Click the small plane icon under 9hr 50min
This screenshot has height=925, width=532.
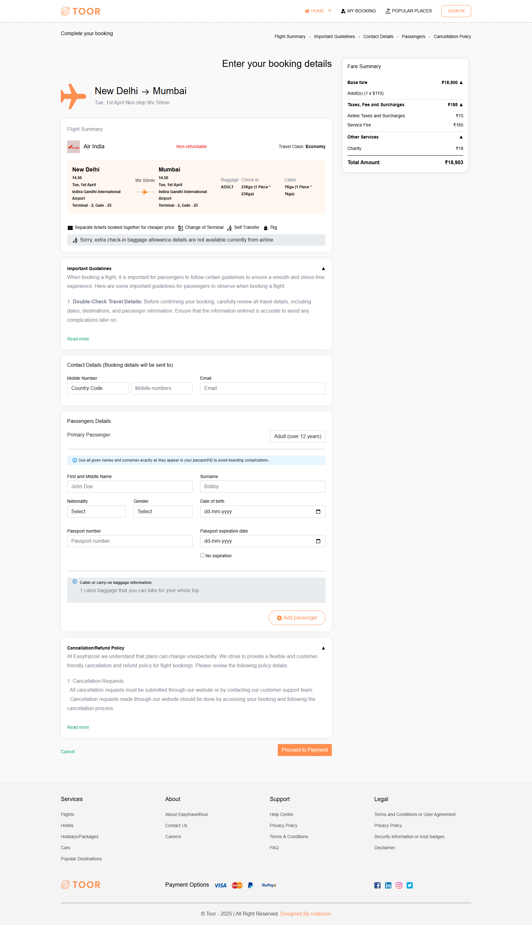pos(145,192)
